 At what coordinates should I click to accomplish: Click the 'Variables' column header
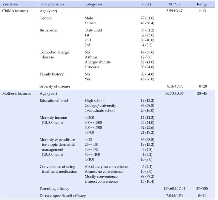10,4
